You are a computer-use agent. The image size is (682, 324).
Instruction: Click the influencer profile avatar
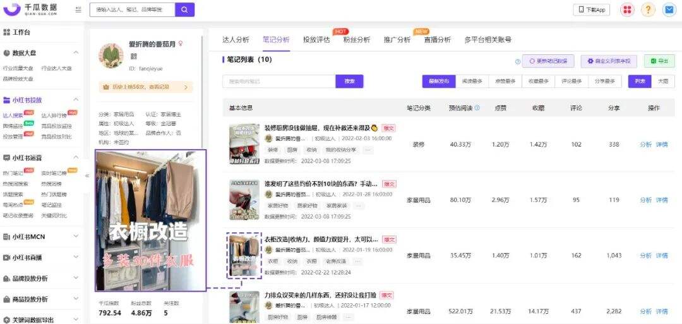[111, 55]
